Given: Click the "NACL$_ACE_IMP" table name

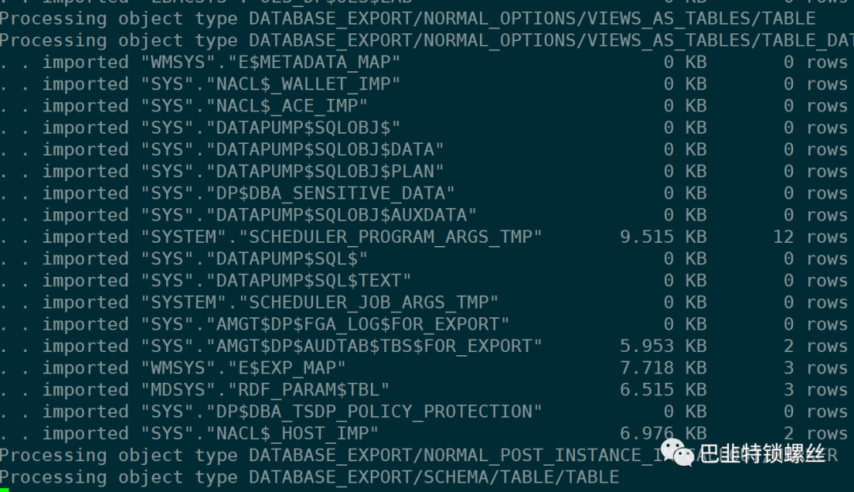Looking at the screenshot, I should coord(287,106).
